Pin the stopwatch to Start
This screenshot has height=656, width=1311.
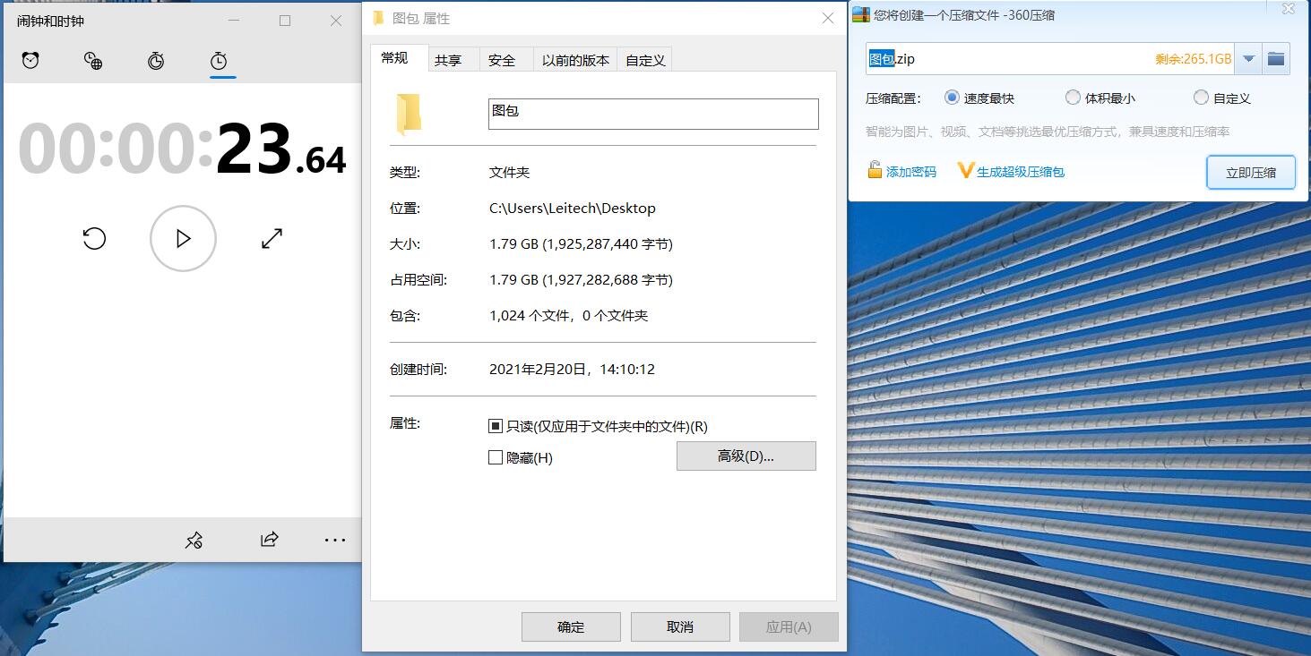pyautogui.click(x=194, y=540)
